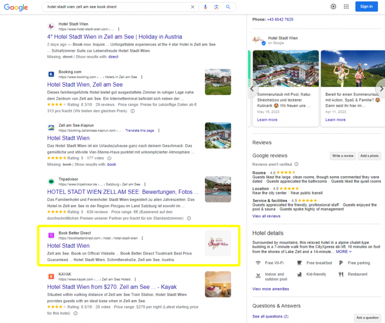Click info icon beside Reviews aren't verified
Screen dimensions: 385x323
pos(296,164)
